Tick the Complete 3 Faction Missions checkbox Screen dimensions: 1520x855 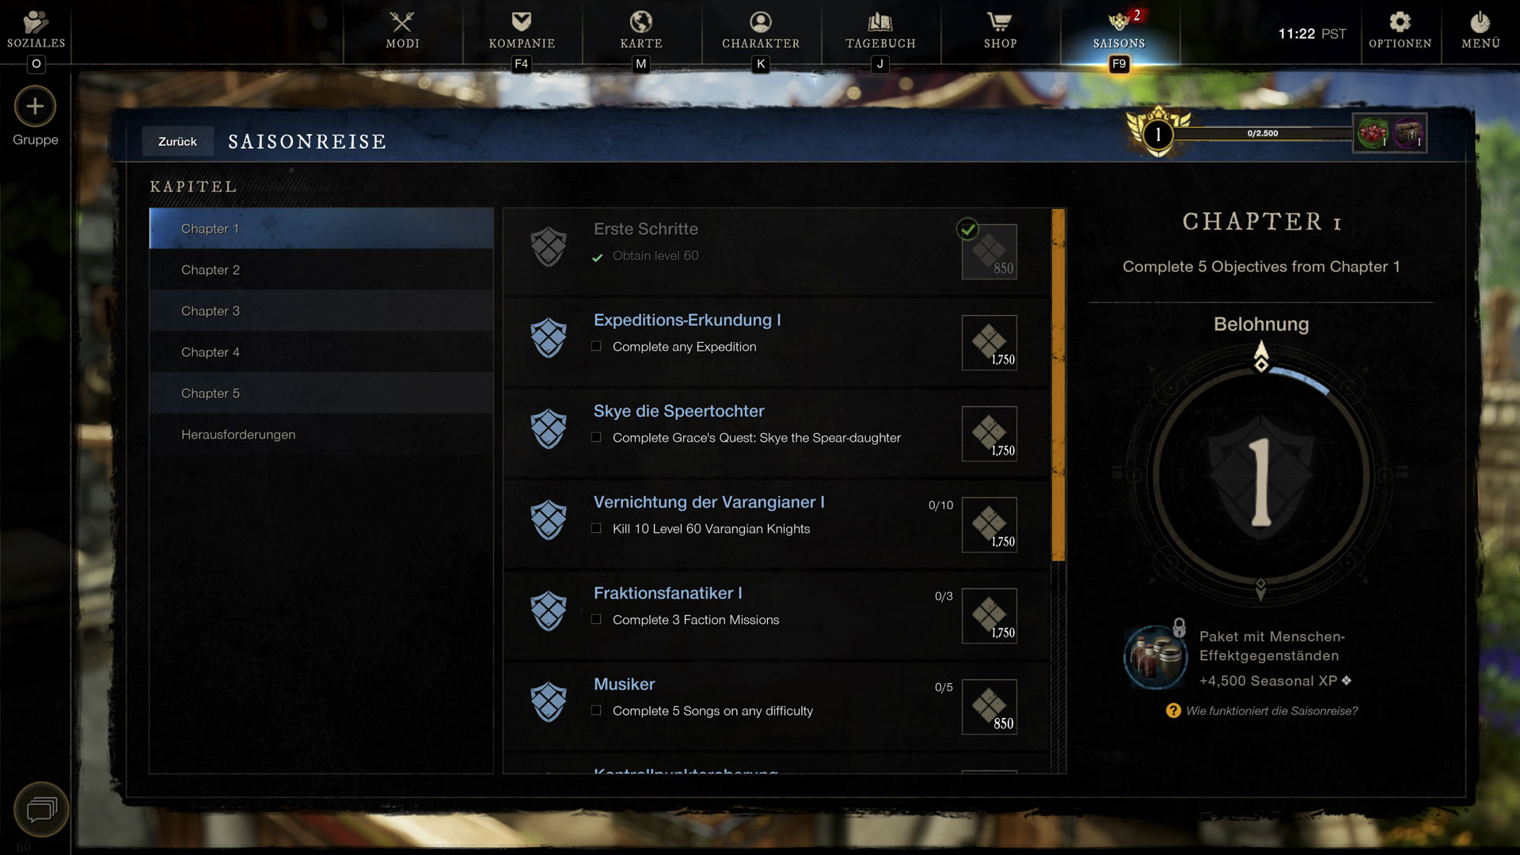[596, 619]
